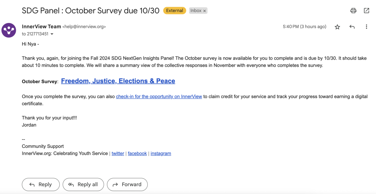Click the InnerView Team sender avatar
376x194 pixels.
point(9,30)
